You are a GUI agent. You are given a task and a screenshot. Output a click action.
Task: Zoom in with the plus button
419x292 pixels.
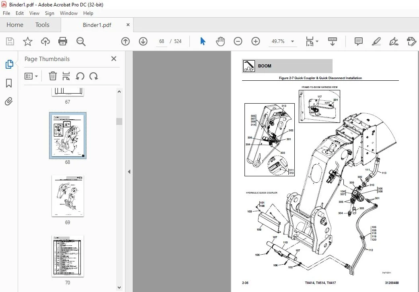tap(255, 41)
